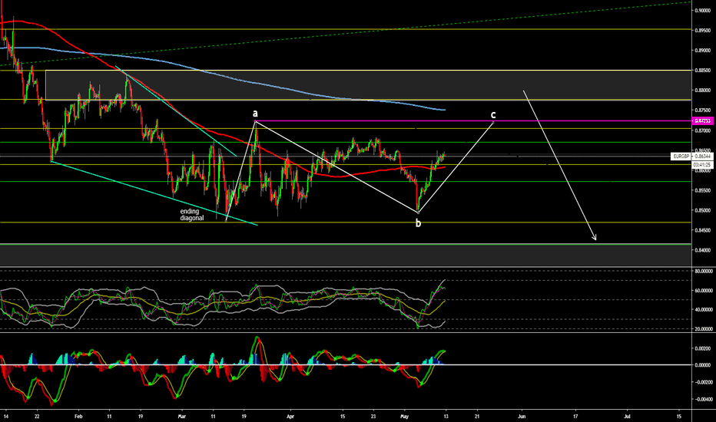
Task: Click the 0.84000 price axis label
Action: click(x=703, y=250)
